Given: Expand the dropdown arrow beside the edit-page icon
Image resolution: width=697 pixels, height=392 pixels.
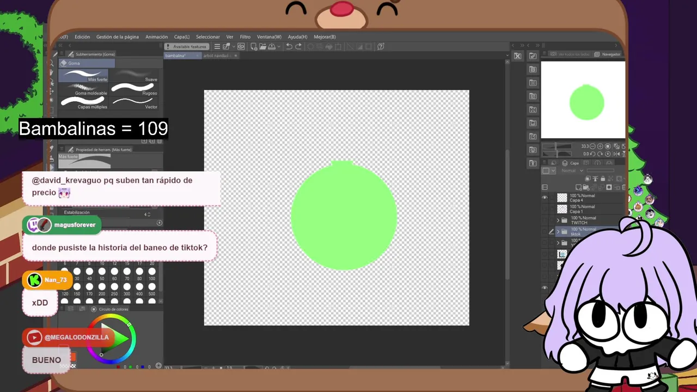Looking at the screenshot, I should tap(233, 46).
